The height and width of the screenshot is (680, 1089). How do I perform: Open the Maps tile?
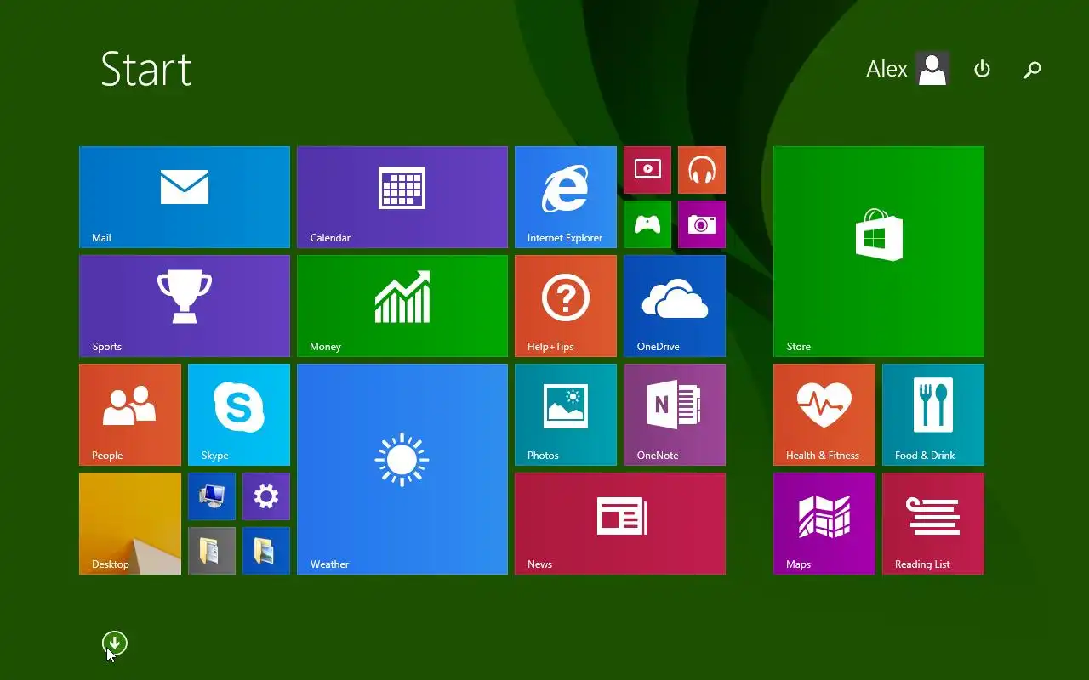tap(824, 524)
